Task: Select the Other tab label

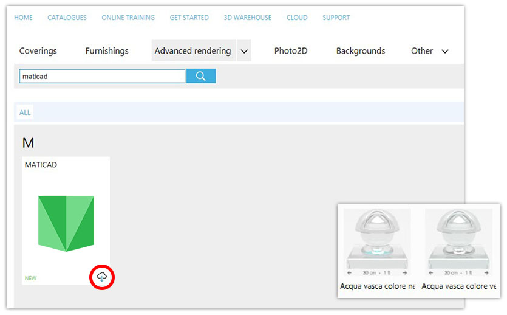Action: [x=421, y=51]
